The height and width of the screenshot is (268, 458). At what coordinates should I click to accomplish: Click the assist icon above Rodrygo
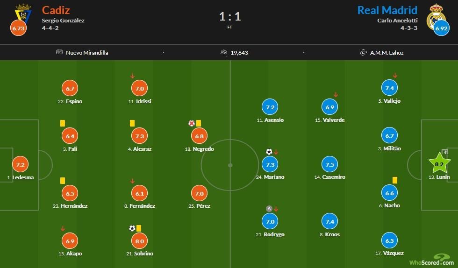point(269,209)
